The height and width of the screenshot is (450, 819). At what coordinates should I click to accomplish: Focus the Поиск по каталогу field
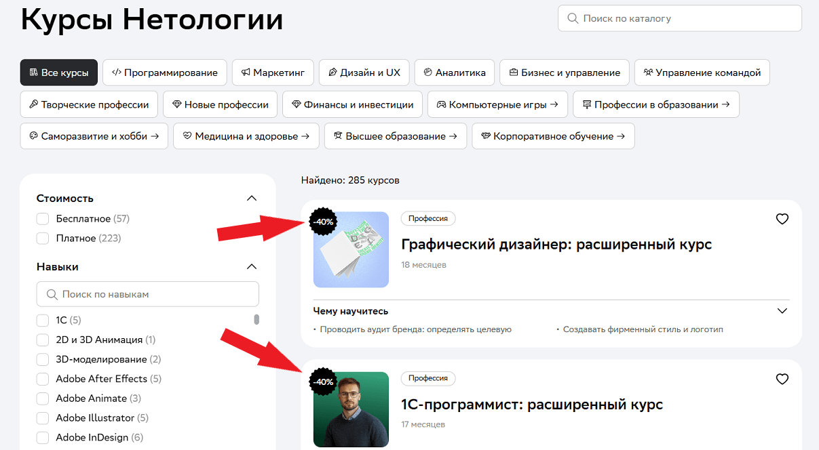(680, 18)
